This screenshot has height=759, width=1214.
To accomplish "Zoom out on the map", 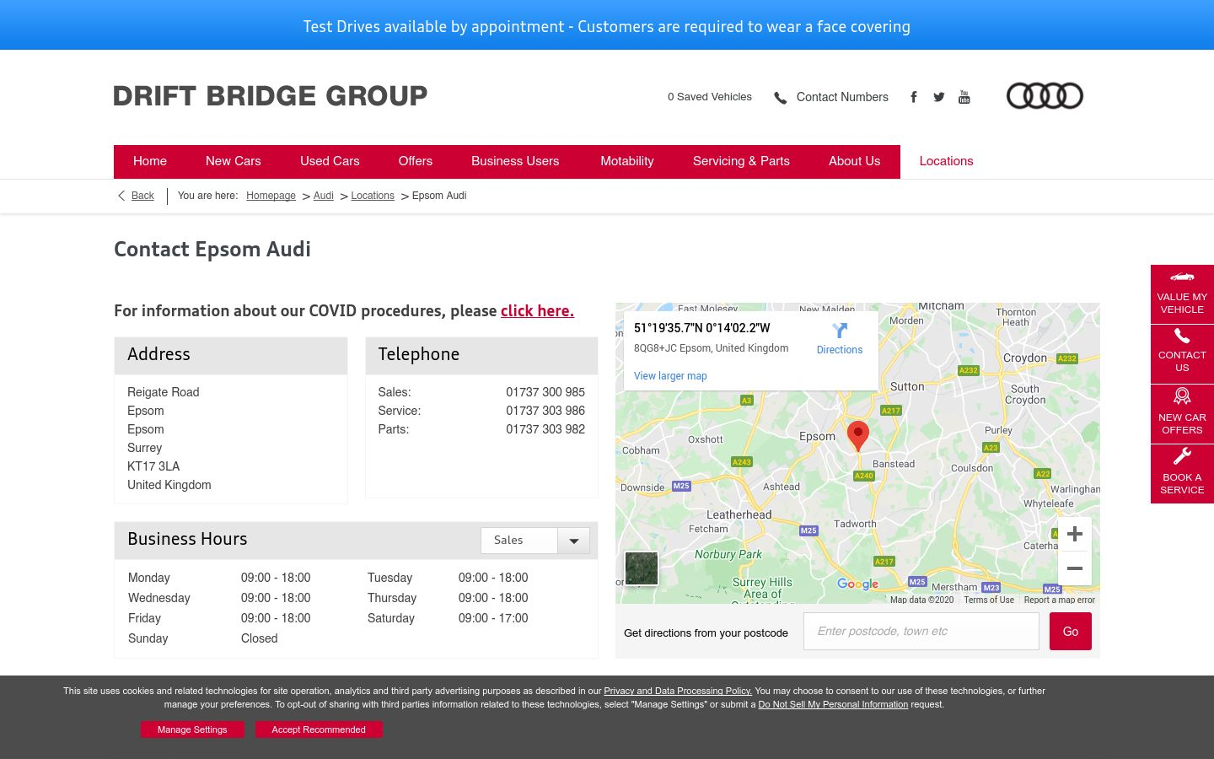I will (1075, 568).
